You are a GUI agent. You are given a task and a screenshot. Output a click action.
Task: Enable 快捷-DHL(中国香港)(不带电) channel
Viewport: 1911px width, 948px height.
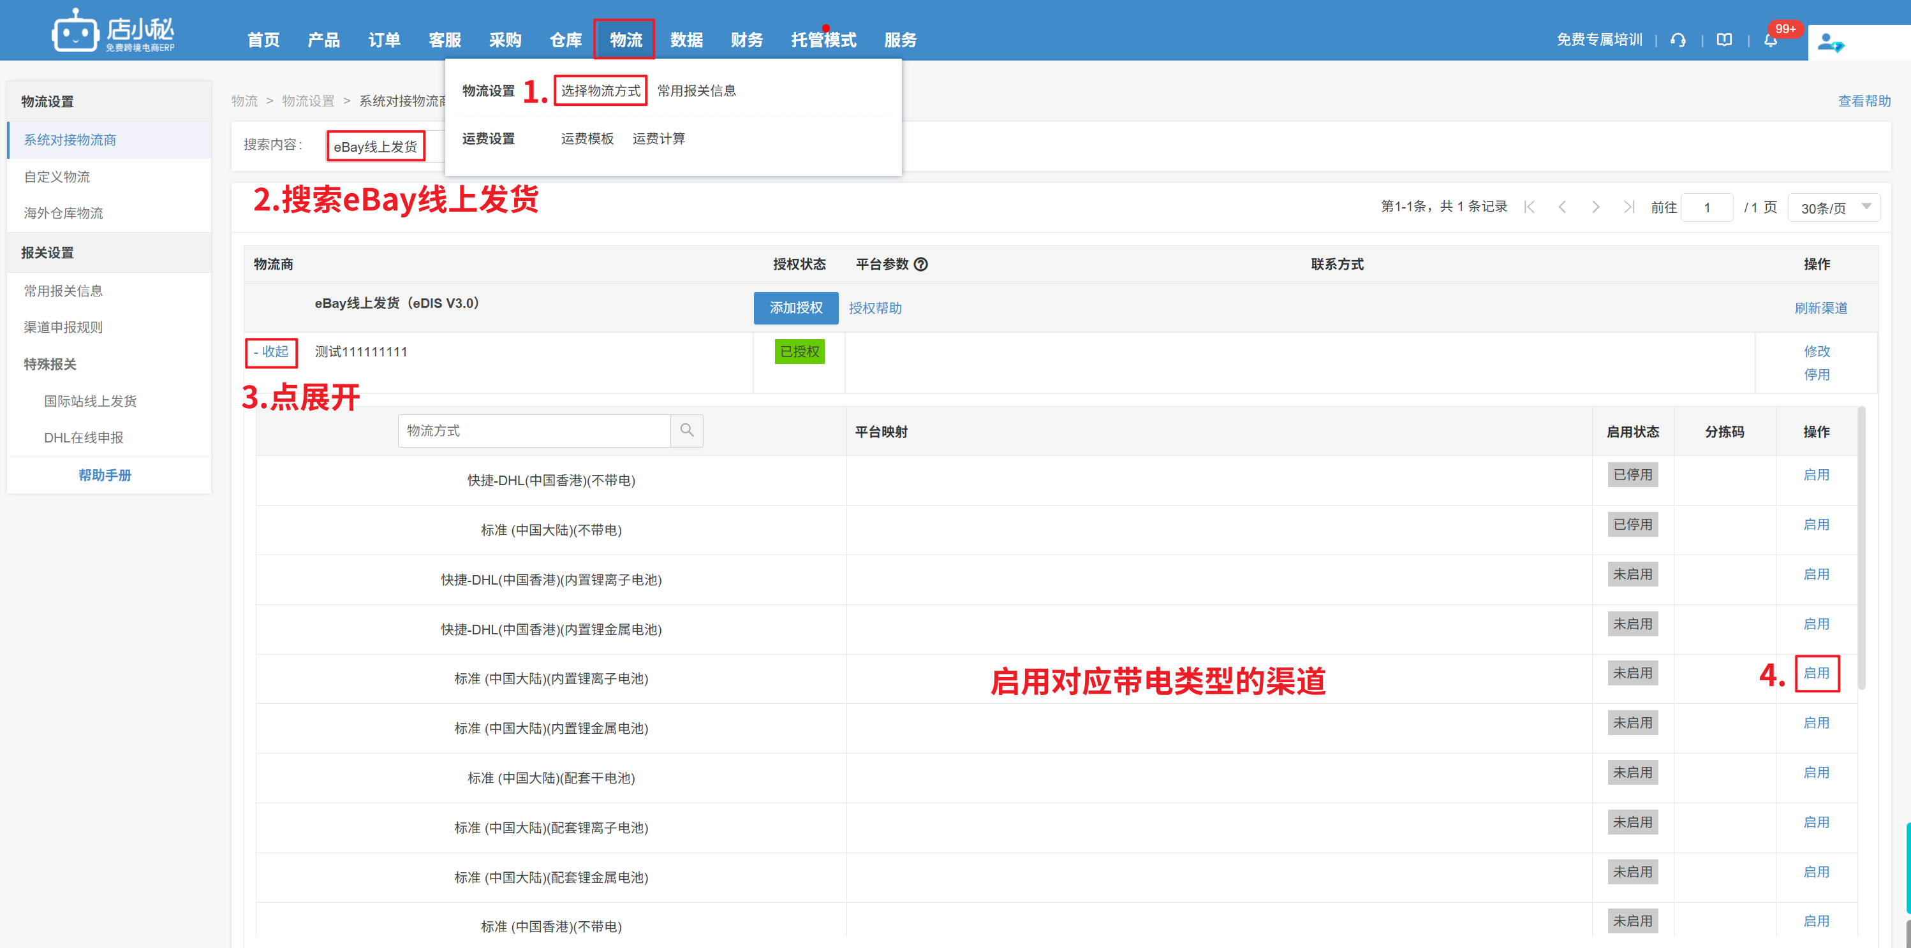[1815, 475]
